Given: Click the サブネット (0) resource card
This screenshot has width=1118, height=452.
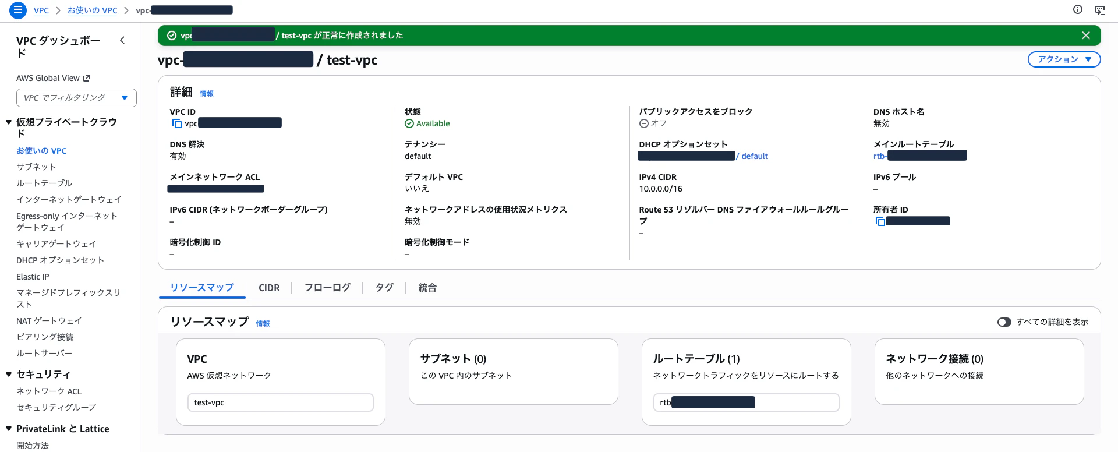Looking at the screenshot, I should tap(513, 372).
